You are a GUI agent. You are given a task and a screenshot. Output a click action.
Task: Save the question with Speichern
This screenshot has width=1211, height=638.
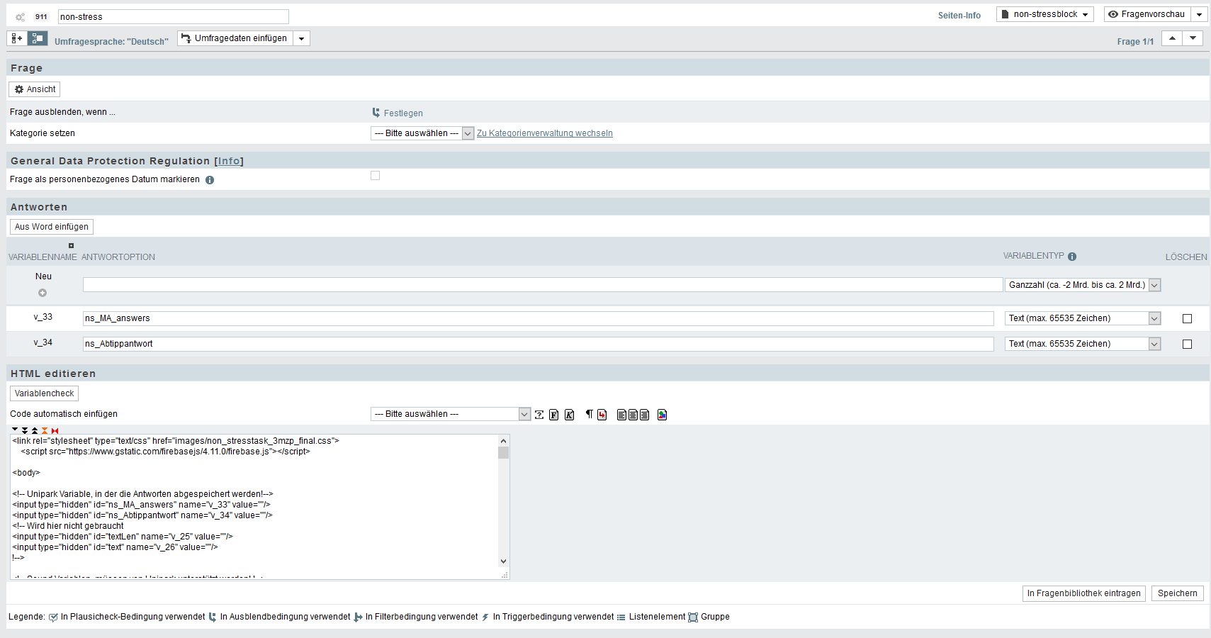tap(1178, 593)
